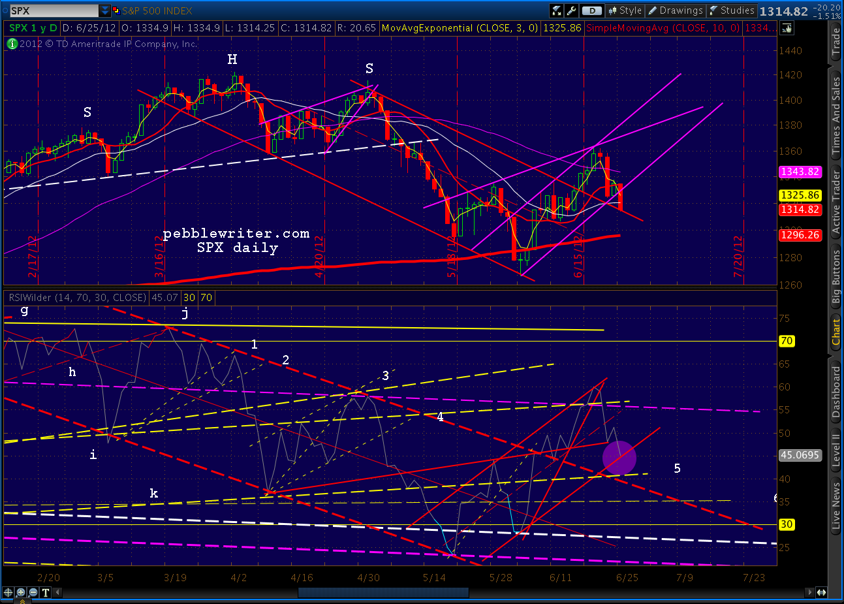Select the text T tool icon

[x=46, y=592]
